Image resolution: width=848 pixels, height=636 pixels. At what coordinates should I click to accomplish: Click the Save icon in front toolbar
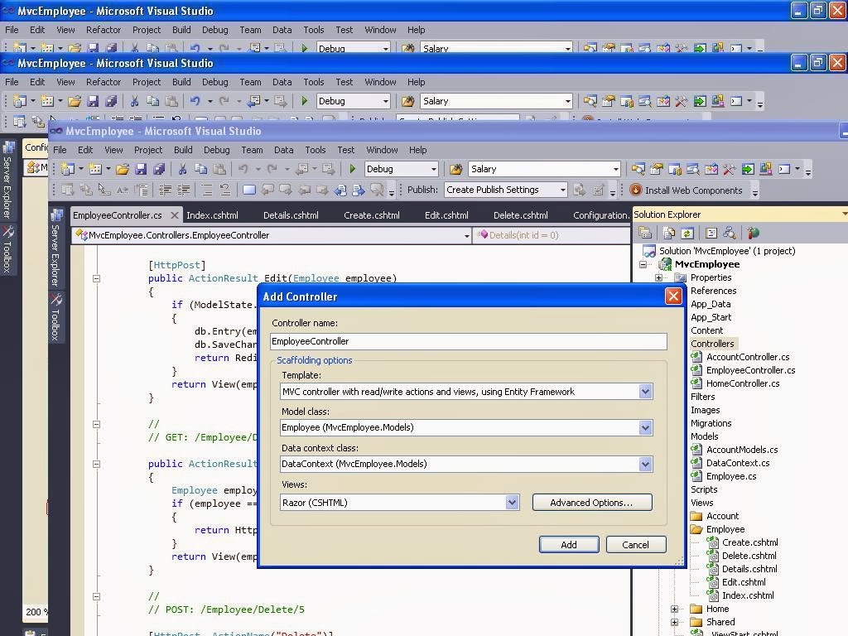click(141, 169)
